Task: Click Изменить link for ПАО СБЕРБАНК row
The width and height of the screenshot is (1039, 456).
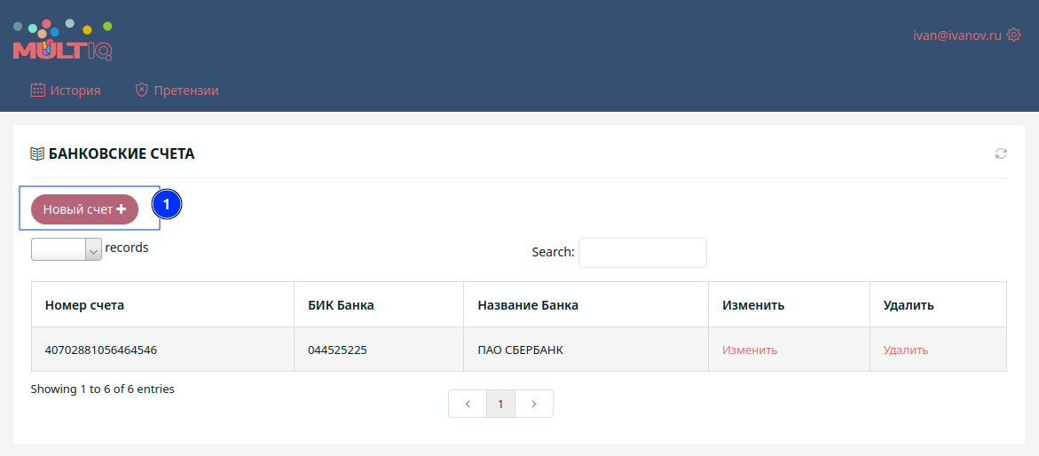Action: pyautogui.click(x=750, y=350)
